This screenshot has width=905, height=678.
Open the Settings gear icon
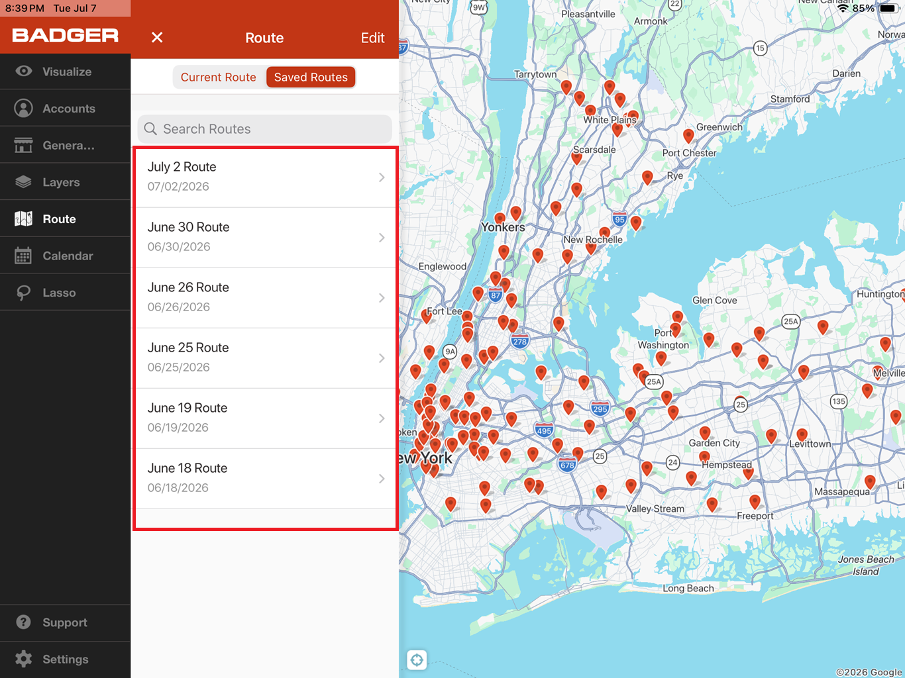pos(24,659)
